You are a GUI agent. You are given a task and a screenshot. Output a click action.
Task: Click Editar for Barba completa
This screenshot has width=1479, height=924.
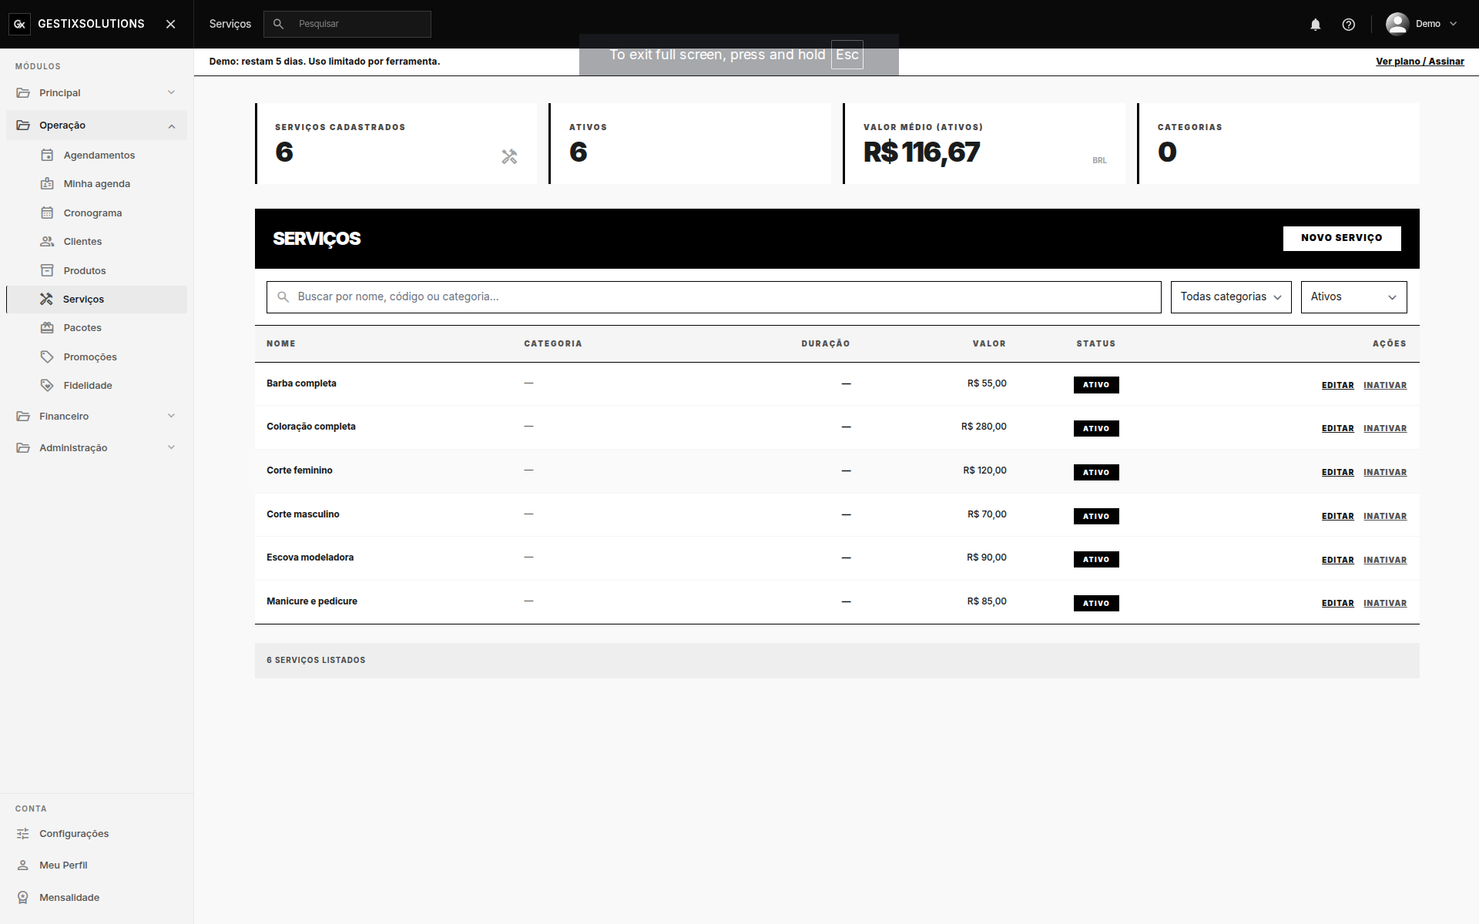(1337, 385)
